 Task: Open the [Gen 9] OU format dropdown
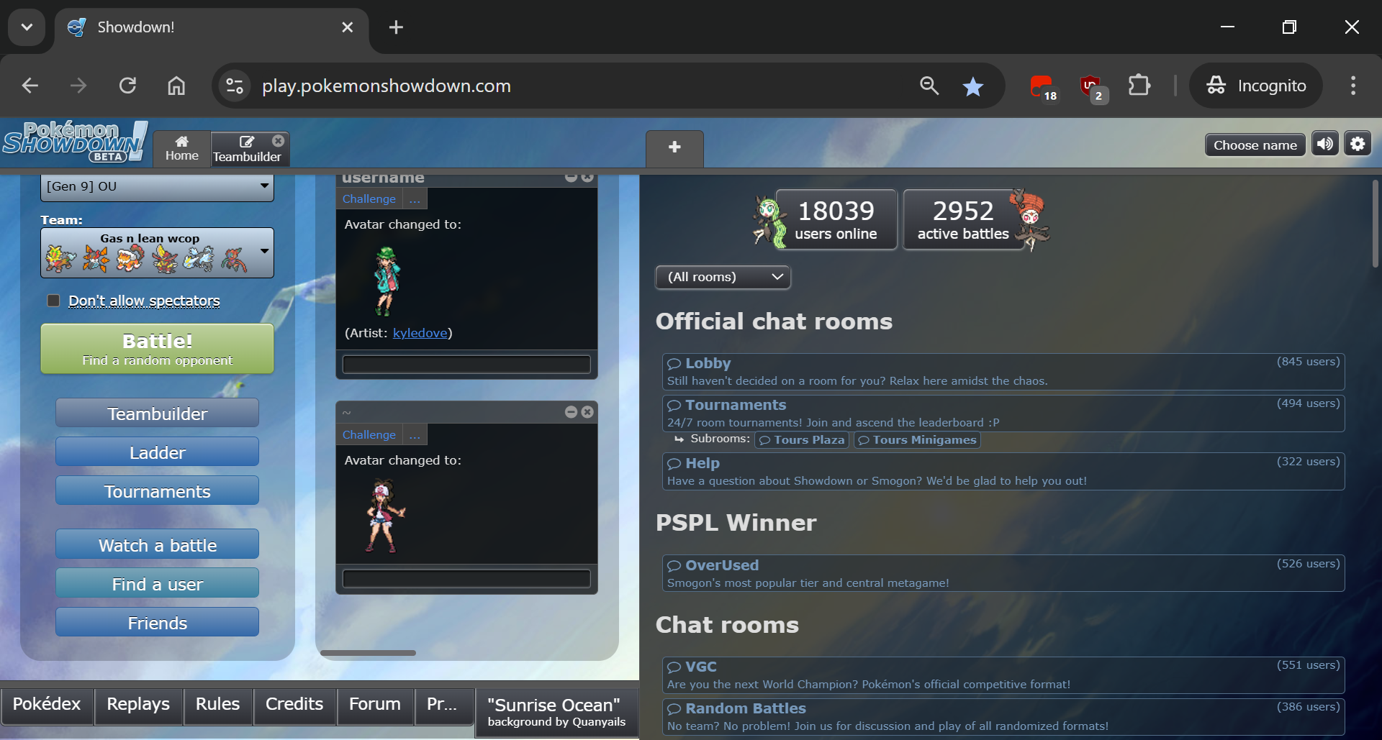pyautogui.click(x=157, y=187)
